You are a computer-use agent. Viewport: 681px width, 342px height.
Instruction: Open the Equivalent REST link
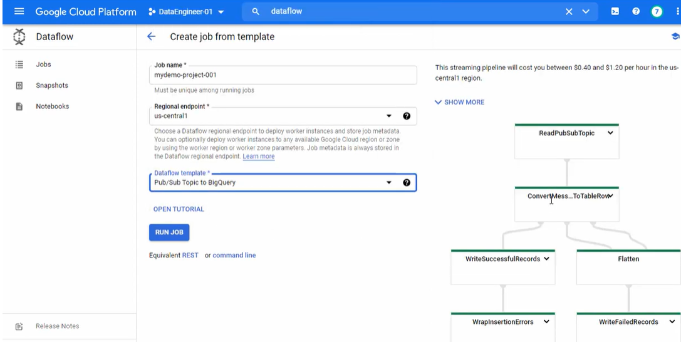[x=190, y=255]
